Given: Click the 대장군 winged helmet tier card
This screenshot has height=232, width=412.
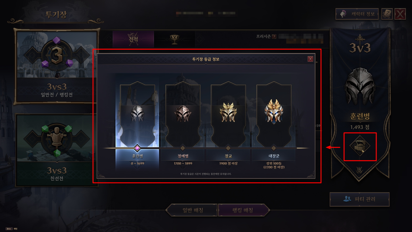Looking at the screenshot, I should pyautogui.click(x=274, y=115).
